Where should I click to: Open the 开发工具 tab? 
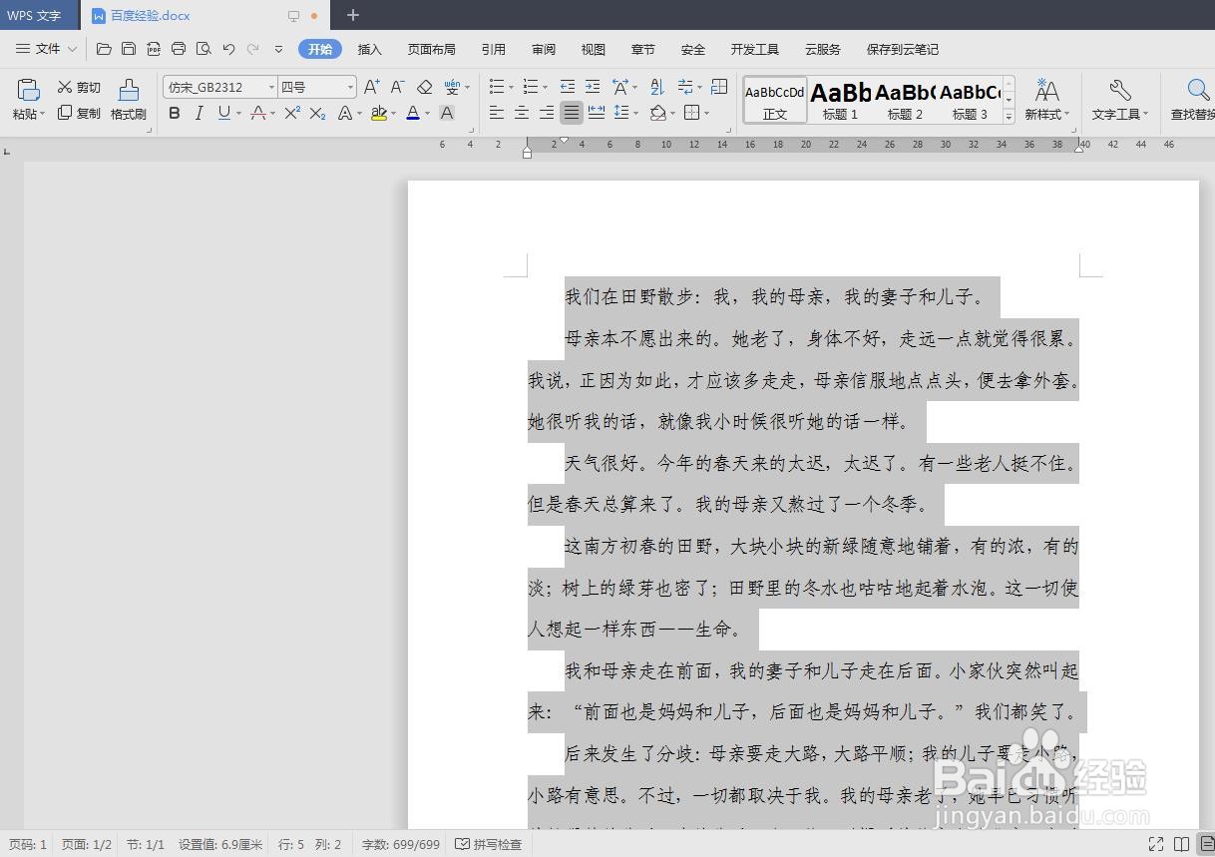[x=755, y=49]
